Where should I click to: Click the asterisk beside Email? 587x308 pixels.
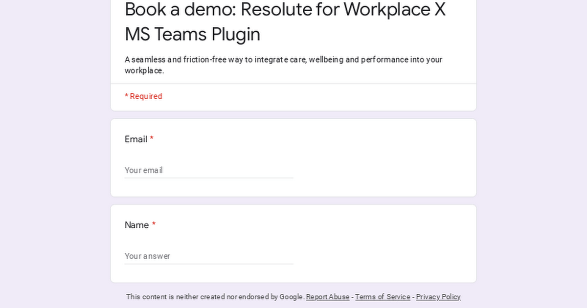click(152, 139)
